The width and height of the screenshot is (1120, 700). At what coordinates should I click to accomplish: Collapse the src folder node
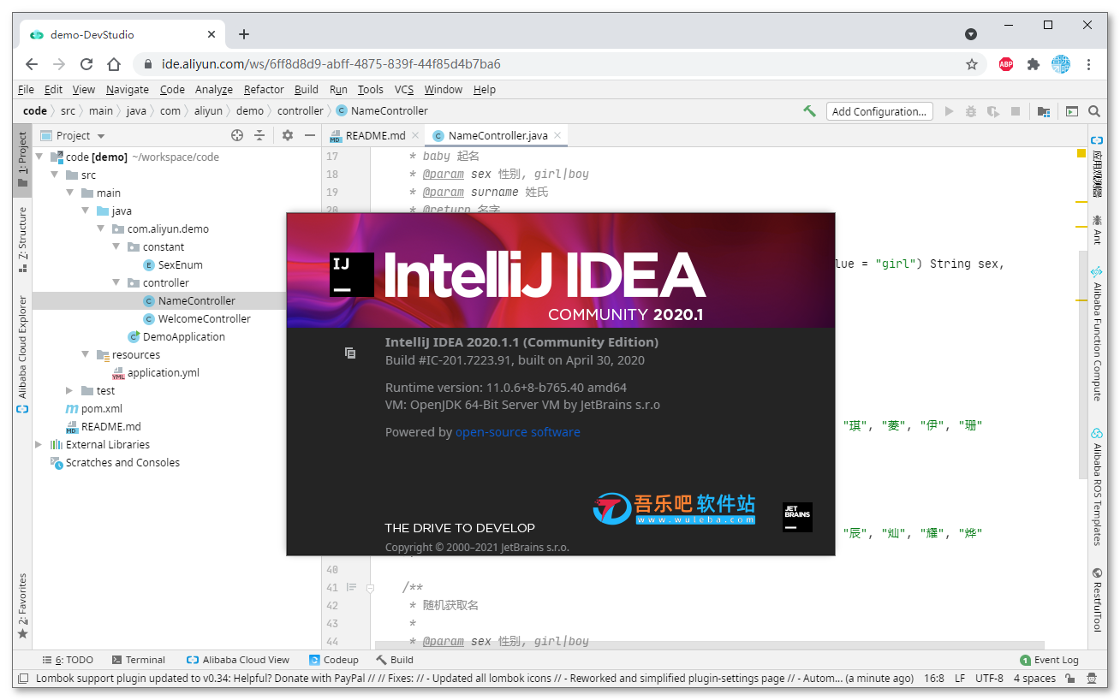point(55,175)
